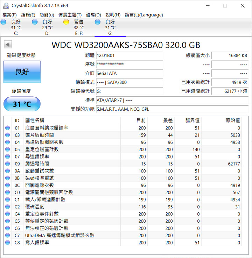The width and height of the screenshot is (252, 258).
Task: Click status orb for attribute 0B 磁頭校準重試
Action: 7,178
